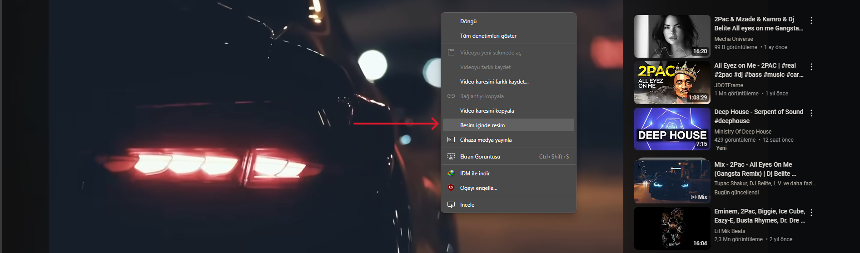Image resolution: width=860 pixels, height=253 pixels.
Task: Open more options for Eminem, 2Pac, Biggie video
Action: tap(811, 213)
